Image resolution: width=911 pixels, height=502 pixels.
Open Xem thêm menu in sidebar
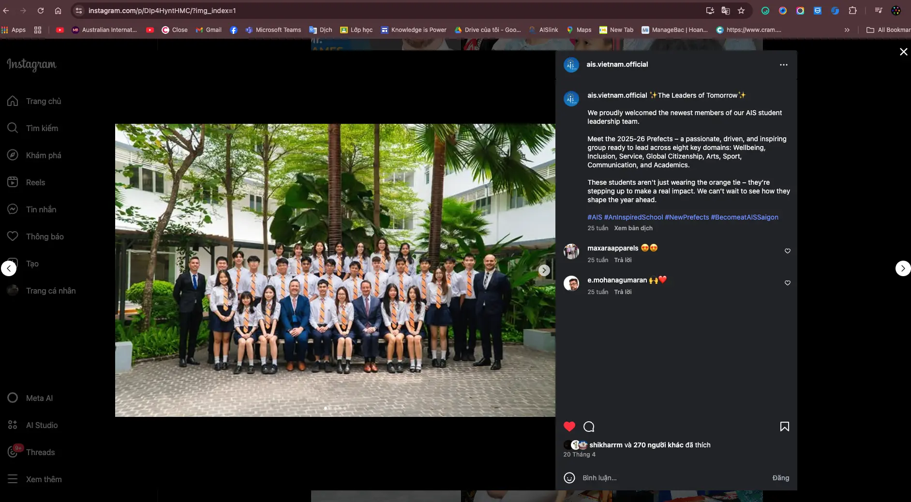pyautogui.click(x=44, y=479)
